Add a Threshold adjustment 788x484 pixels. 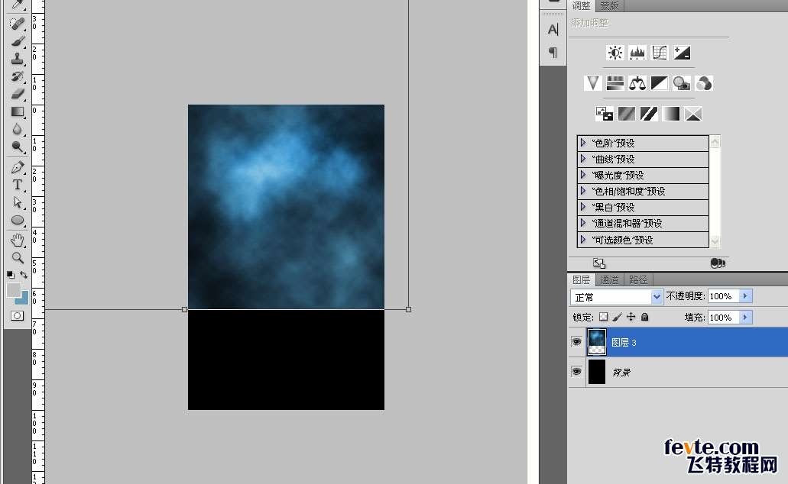(x=648, y=114)
